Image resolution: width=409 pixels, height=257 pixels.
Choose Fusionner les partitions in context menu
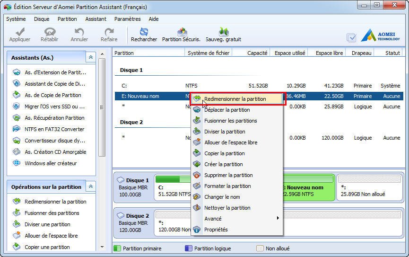pyautogui.click(x=237, y=121)
